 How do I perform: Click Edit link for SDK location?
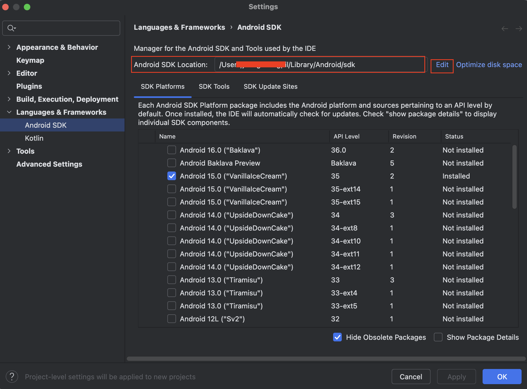click(442, 65)
